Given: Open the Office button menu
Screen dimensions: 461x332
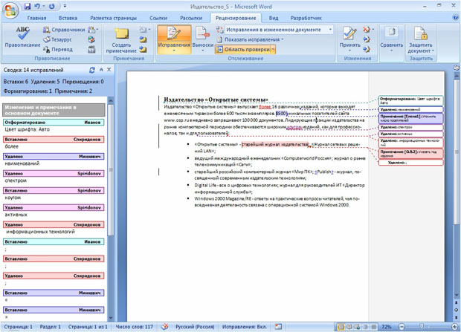Looking at the screenshot, I should point(10,11).
